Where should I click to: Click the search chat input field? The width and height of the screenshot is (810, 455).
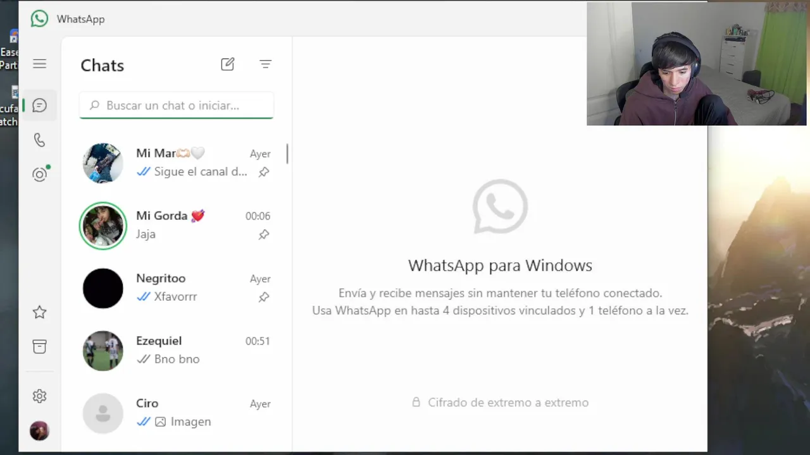pyautogui.click(x=177, y=106)
